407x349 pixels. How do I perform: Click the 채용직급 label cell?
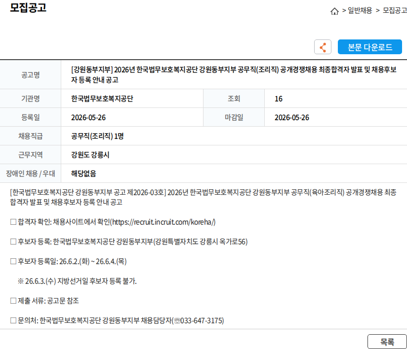(x=30, y=136)
